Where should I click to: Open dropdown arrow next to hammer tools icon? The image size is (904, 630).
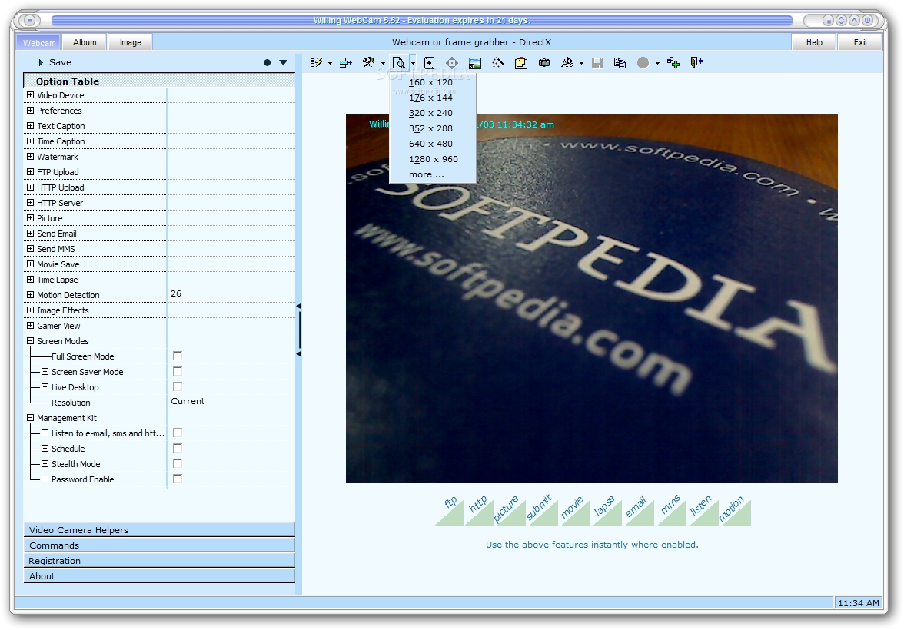(383, 64)
